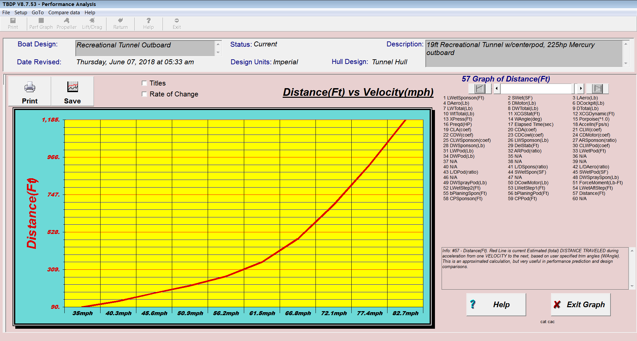The image size is (637, 341).
Task: Open the File menu
Action: pos(6,13)
